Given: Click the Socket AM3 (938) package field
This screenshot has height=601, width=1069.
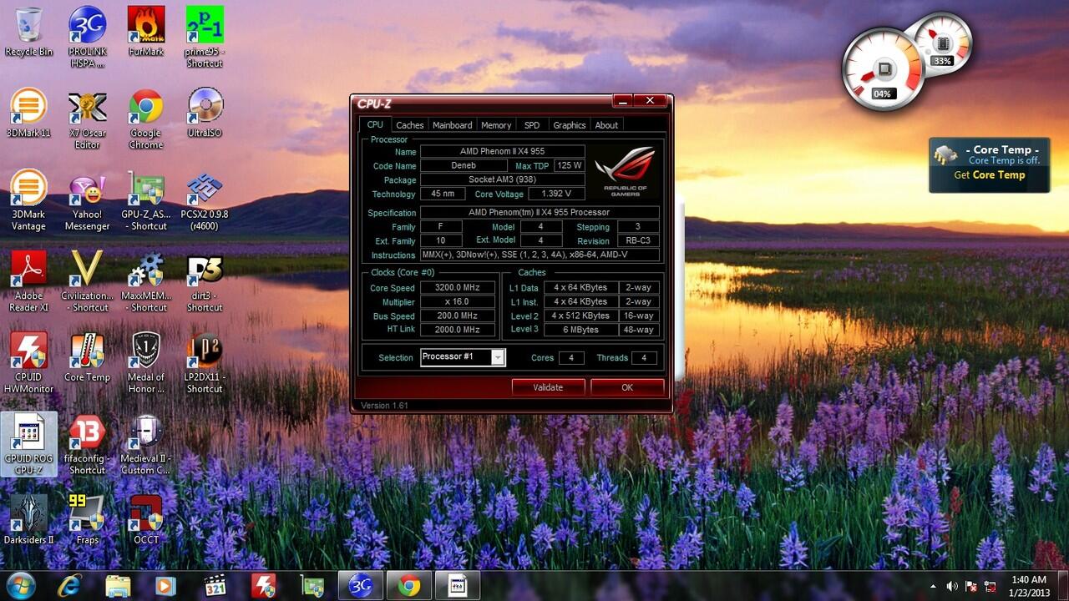Looking at the screenshot, I should coord(502,179).
